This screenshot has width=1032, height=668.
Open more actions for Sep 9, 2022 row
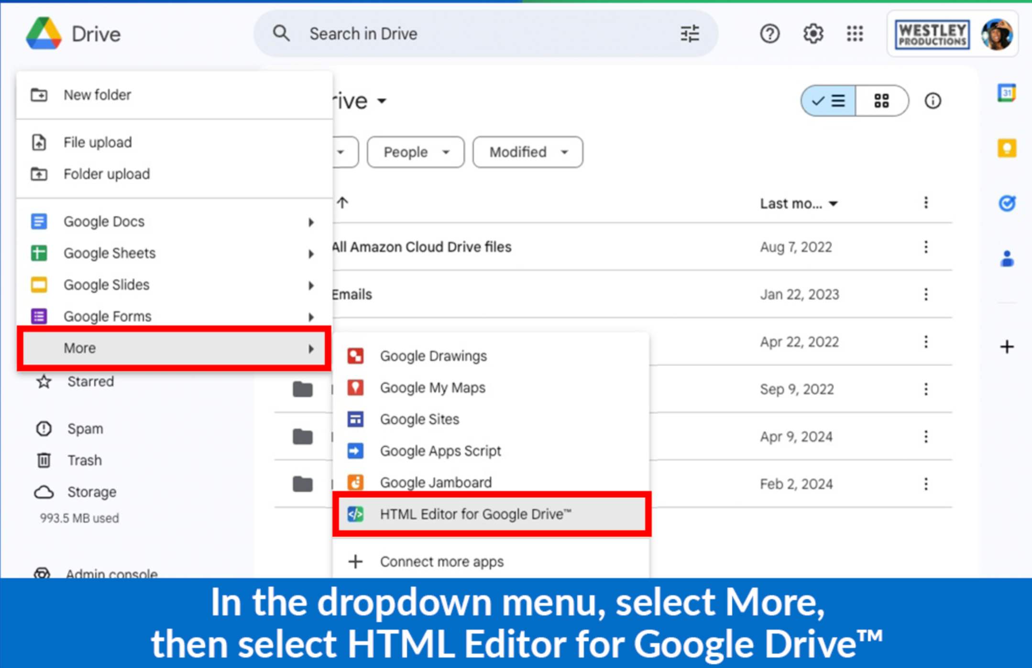click(x=926, y=389)
